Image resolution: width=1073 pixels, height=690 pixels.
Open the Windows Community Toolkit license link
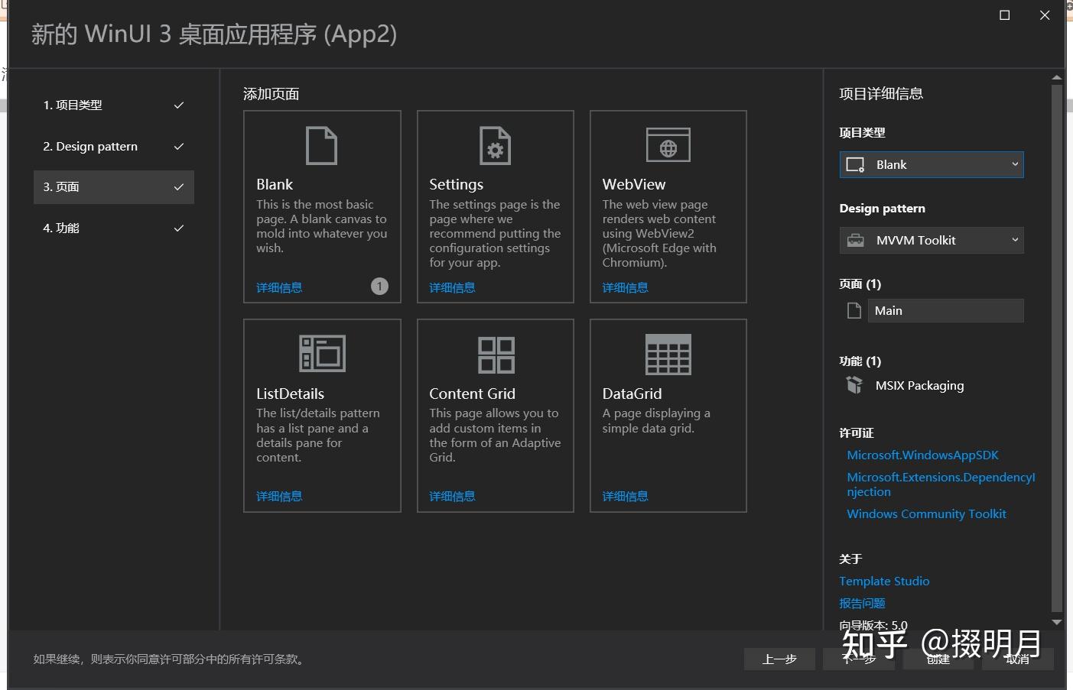926,514
